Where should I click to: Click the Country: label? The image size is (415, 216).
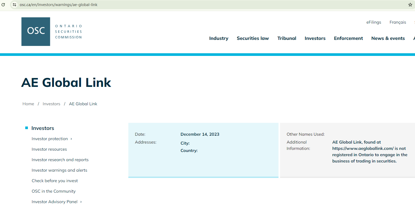[189, 151]
